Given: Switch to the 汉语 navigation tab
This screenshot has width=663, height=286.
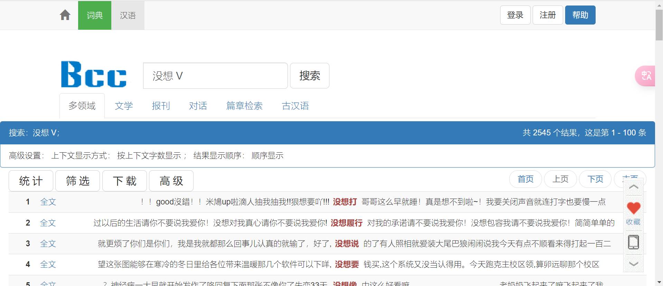Looking at the screenshot, I should 128,15.
